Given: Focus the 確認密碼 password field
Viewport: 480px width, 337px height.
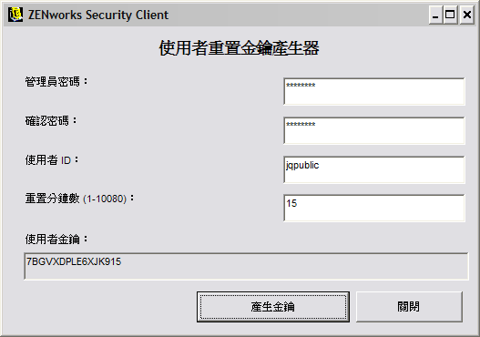Looking at the screenshot, I should tap(374, 130).
